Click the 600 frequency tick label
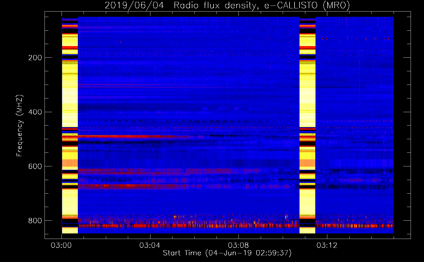Screen dimensions: 424x262 (x=35, y=167)
